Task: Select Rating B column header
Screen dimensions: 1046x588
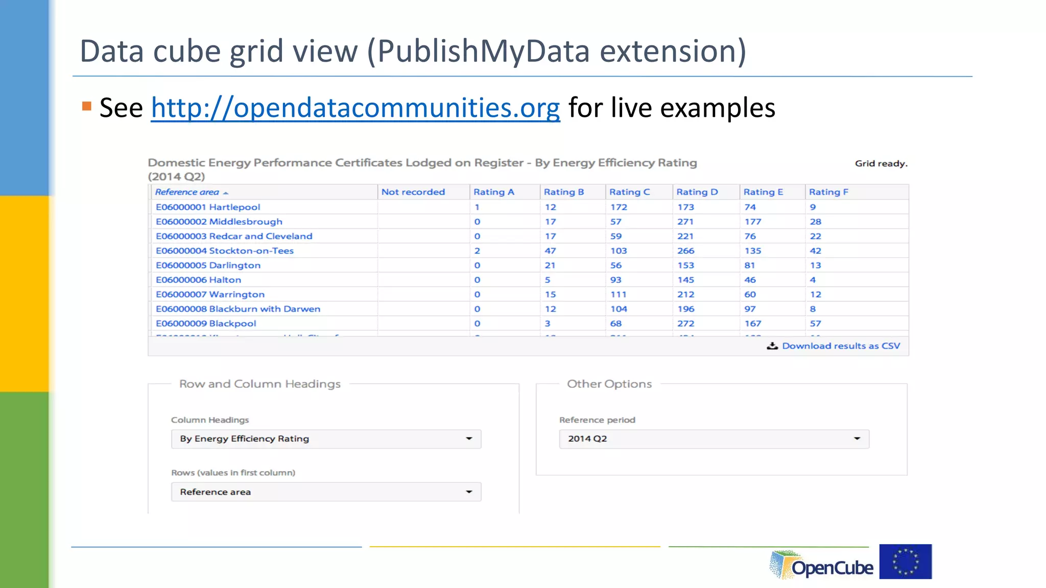Action: pos(564,192)
